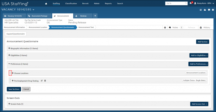216x112 pixels.
Task: Click the Multiple Choice - Single Select badge
Action: (194, 80)
